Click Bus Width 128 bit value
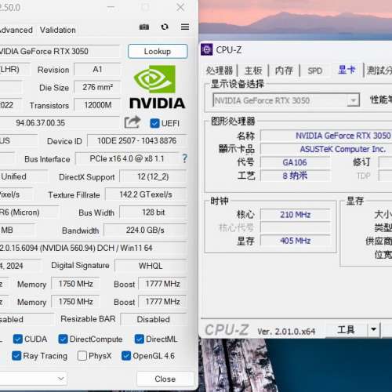Viewport: 392px width, 392px height. click(153, 212)
